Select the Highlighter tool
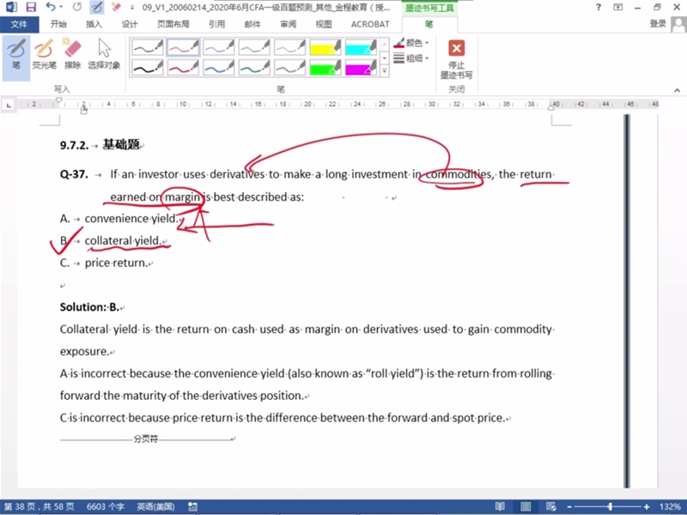The width and height of the screenshot is (687, 515). click(x=43, y=53)
